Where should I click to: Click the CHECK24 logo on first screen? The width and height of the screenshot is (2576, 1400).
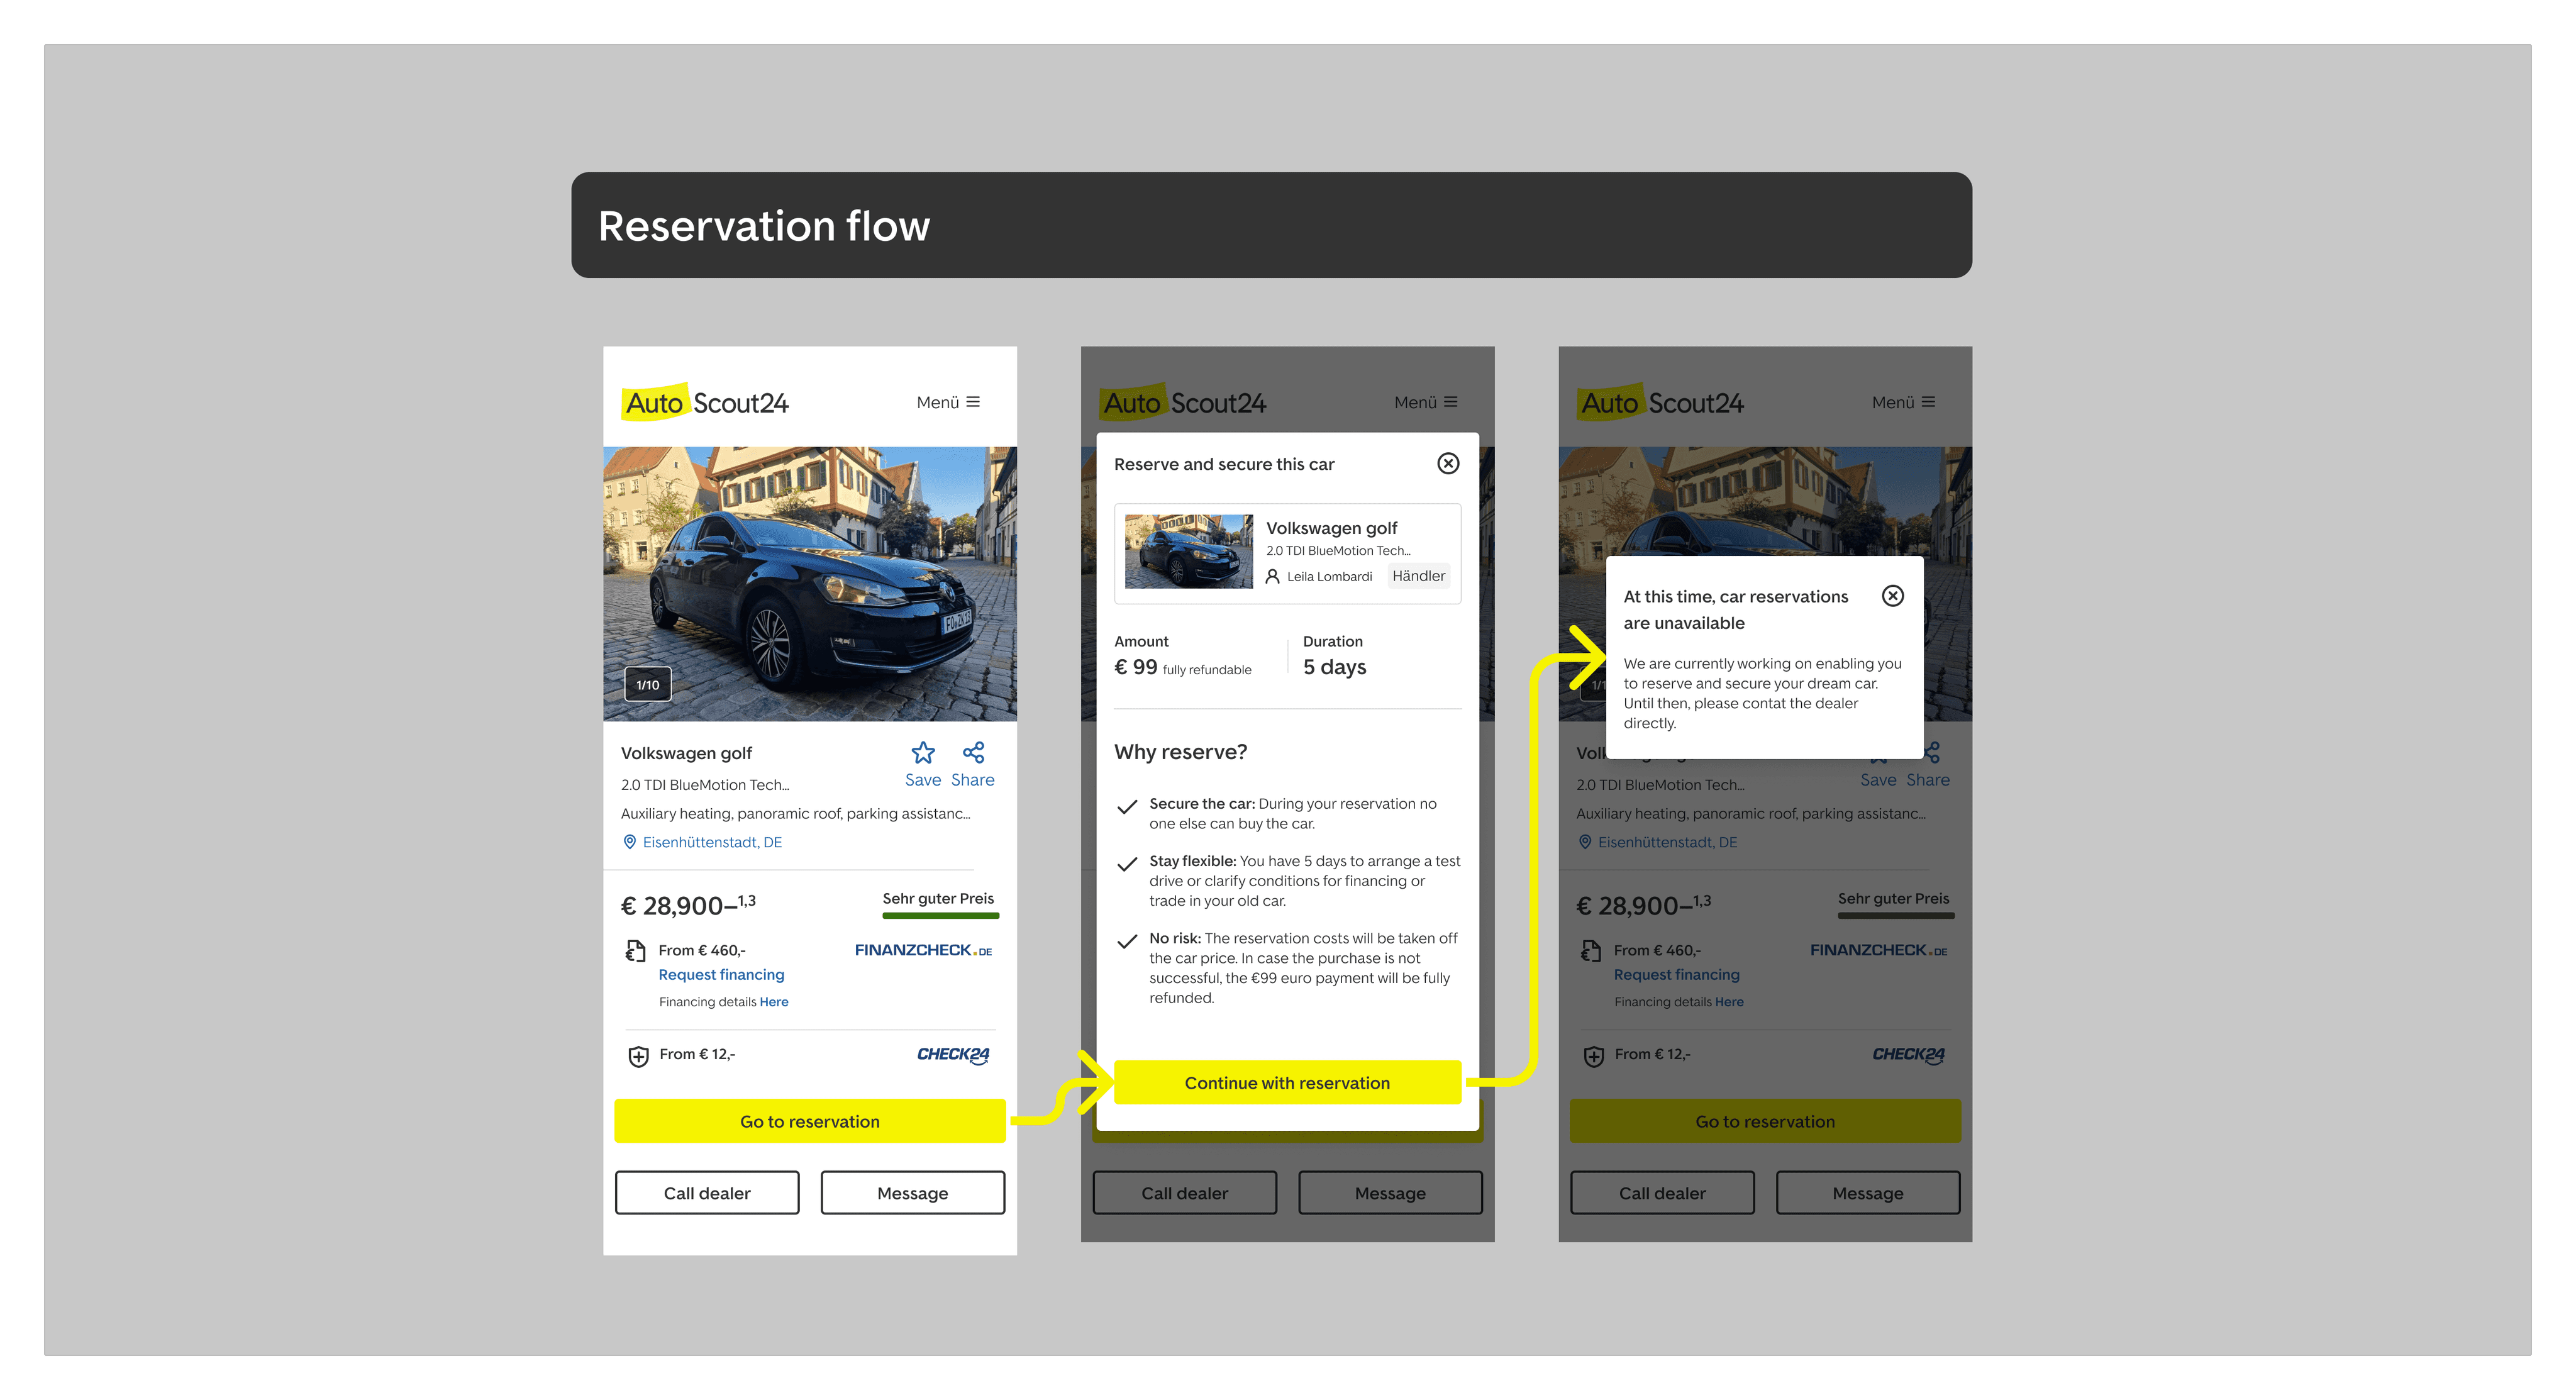tap(952, 1054)
